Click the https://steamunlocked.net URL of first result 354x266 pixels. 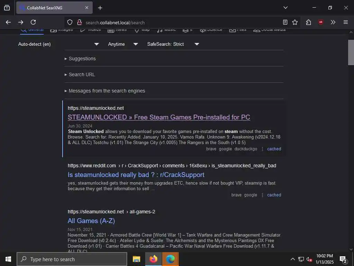tap(96, 108)
